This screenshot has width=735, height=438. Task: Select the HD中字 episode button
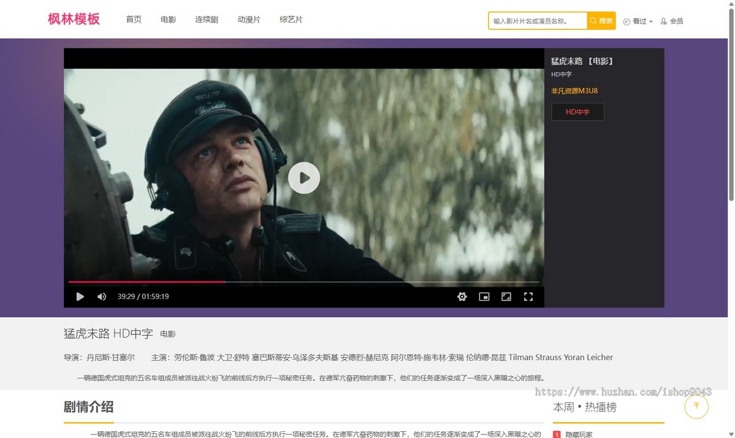pyautogui.click(x=578, y=112)
